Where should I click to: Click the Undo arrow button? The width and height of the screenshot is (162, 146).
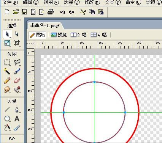[63, 12]
